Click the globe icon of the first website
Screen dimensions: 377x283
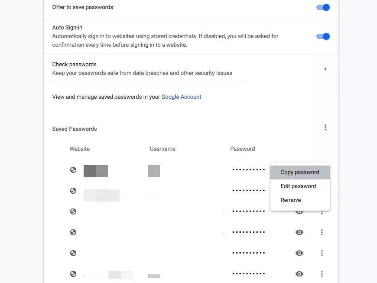point(73,170)
